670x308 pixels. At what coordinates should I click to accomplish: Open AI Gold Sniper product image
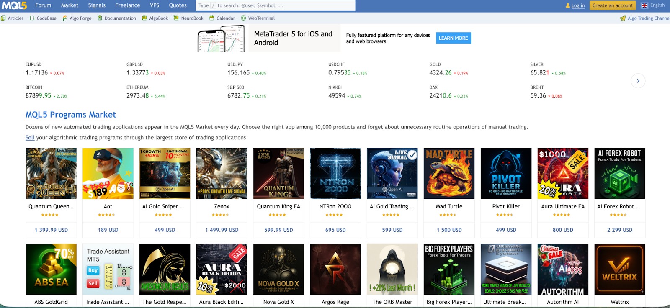[165, 173]
